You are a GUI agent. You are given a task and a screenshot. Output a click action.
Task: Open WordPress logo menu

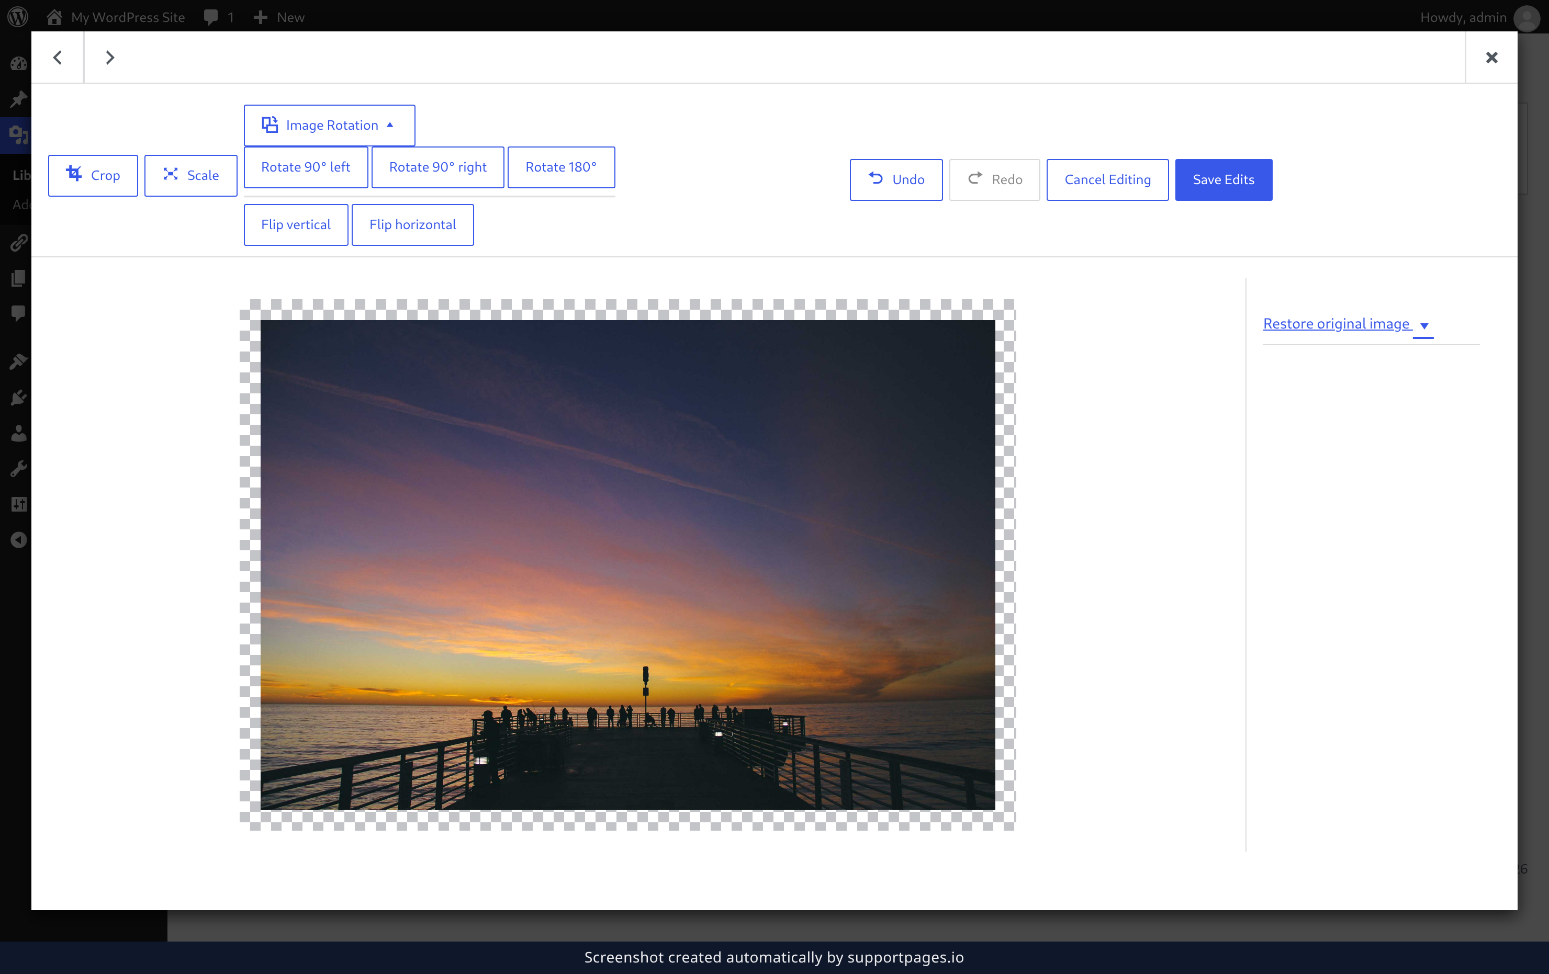point(18,17)
